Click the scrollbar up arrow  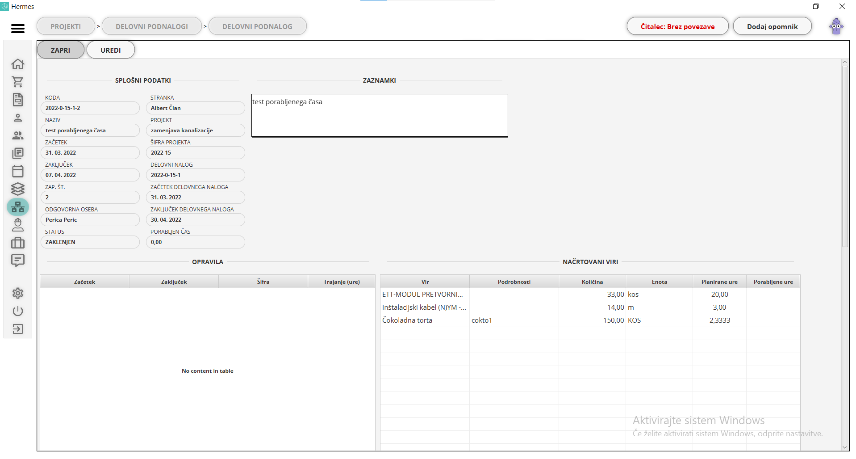[845, 63]
